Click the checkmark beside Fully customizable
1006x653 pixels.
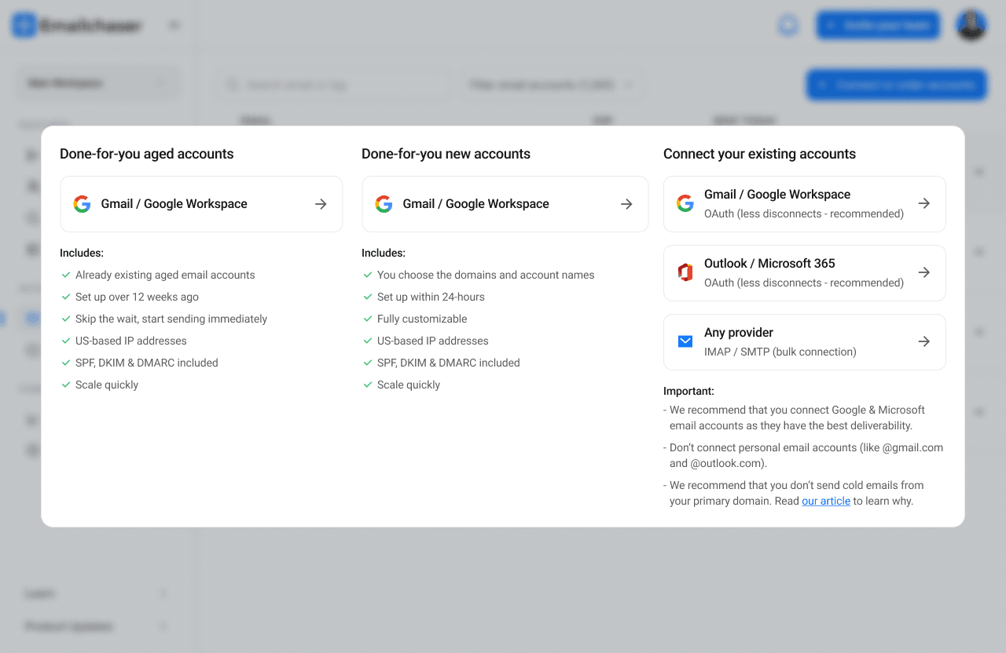point(368,319)
